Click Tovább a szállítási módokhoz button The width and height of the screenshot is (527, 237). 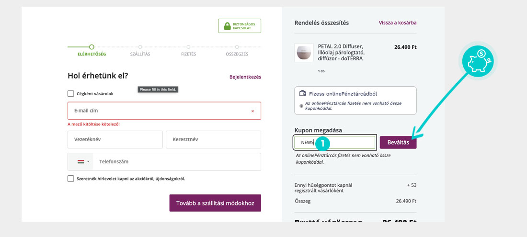(x=215, y=203)
